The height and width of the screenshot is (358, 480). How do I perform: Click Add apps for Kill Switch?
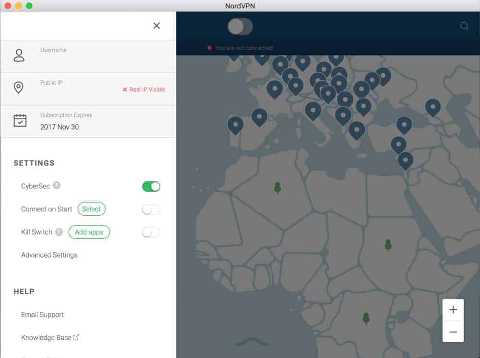(x=89, y=232)
